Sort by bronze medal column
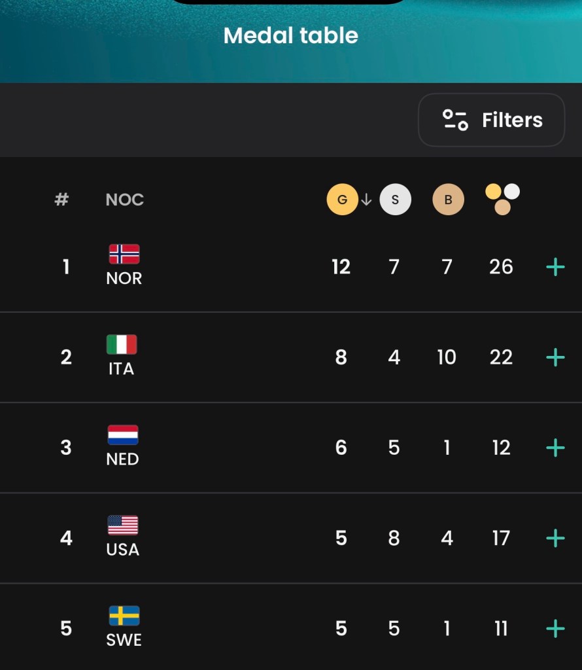 (448, 200)
